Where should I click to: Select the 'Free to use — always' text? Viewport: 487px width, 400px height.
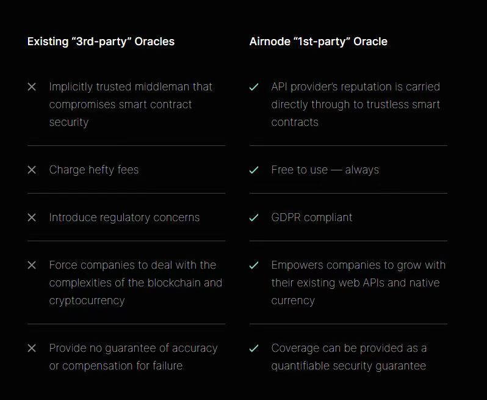coord(325,170)
